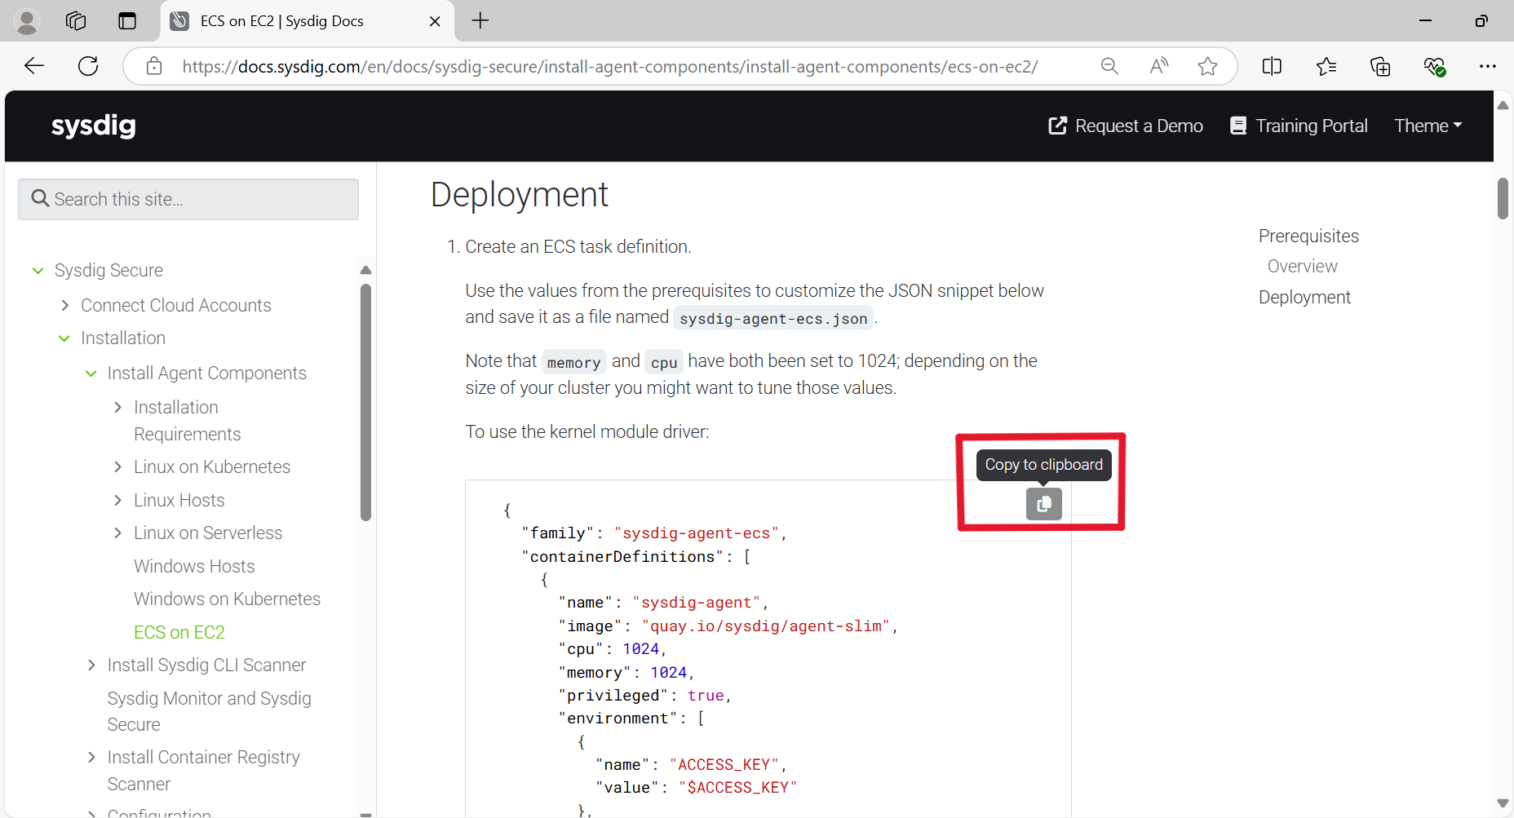This screenshot has height=818, width=1514.
Task: Click the page vertical scrollbar thumb
Action: (1503, 198)
